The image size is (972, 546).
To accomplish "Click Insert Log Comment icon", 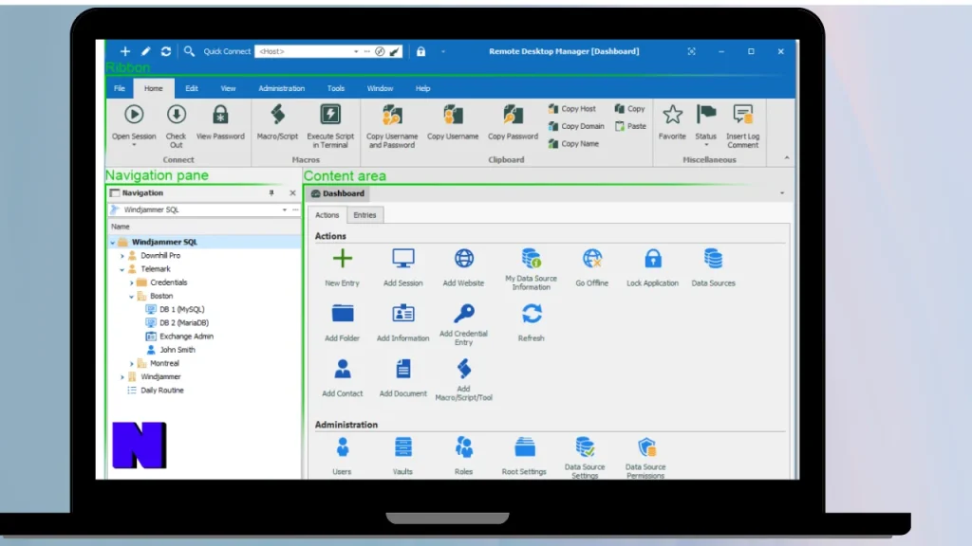I will click(742, 115).
